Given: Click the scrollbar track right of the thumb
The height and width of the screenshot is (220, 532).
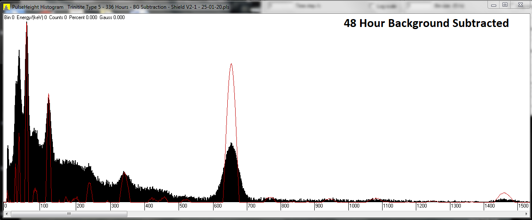Looking at the screenshot, I should (325, 214).
